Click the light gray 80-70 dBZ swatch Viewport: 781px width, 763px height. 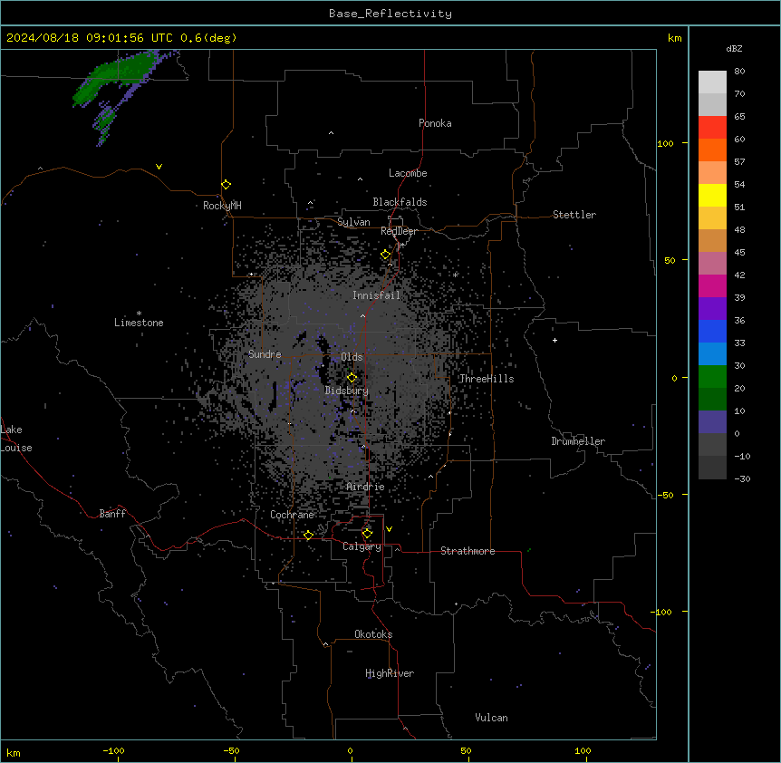[x=712, y=82]
